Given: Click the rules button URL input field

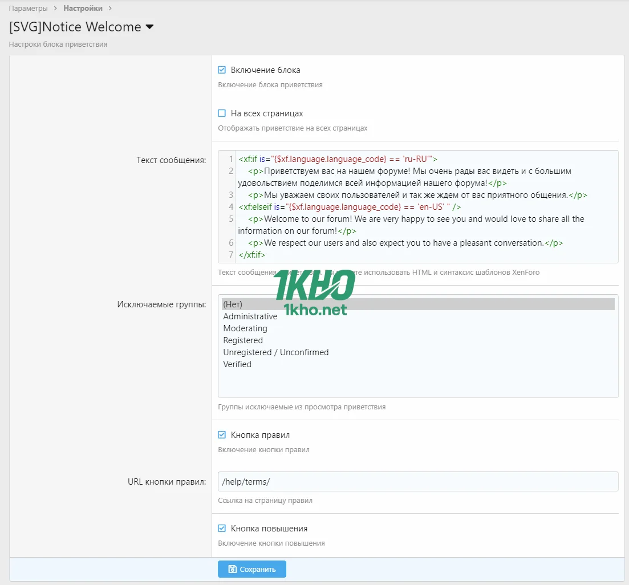Looking at the screenshot, I should coord(418,482).
